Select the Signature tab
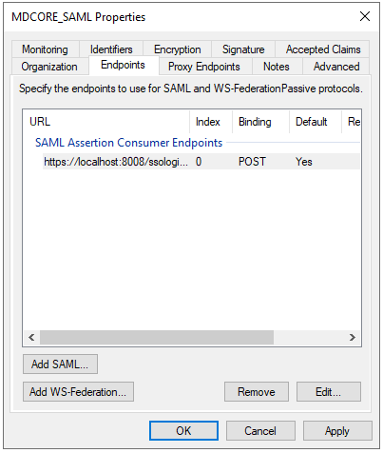Image resolution: width=383 pixels, height=453 pixels. 243,49
